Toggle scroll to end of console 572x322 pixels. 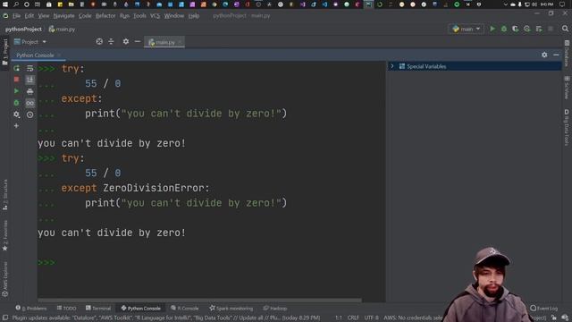pos(29,80)
